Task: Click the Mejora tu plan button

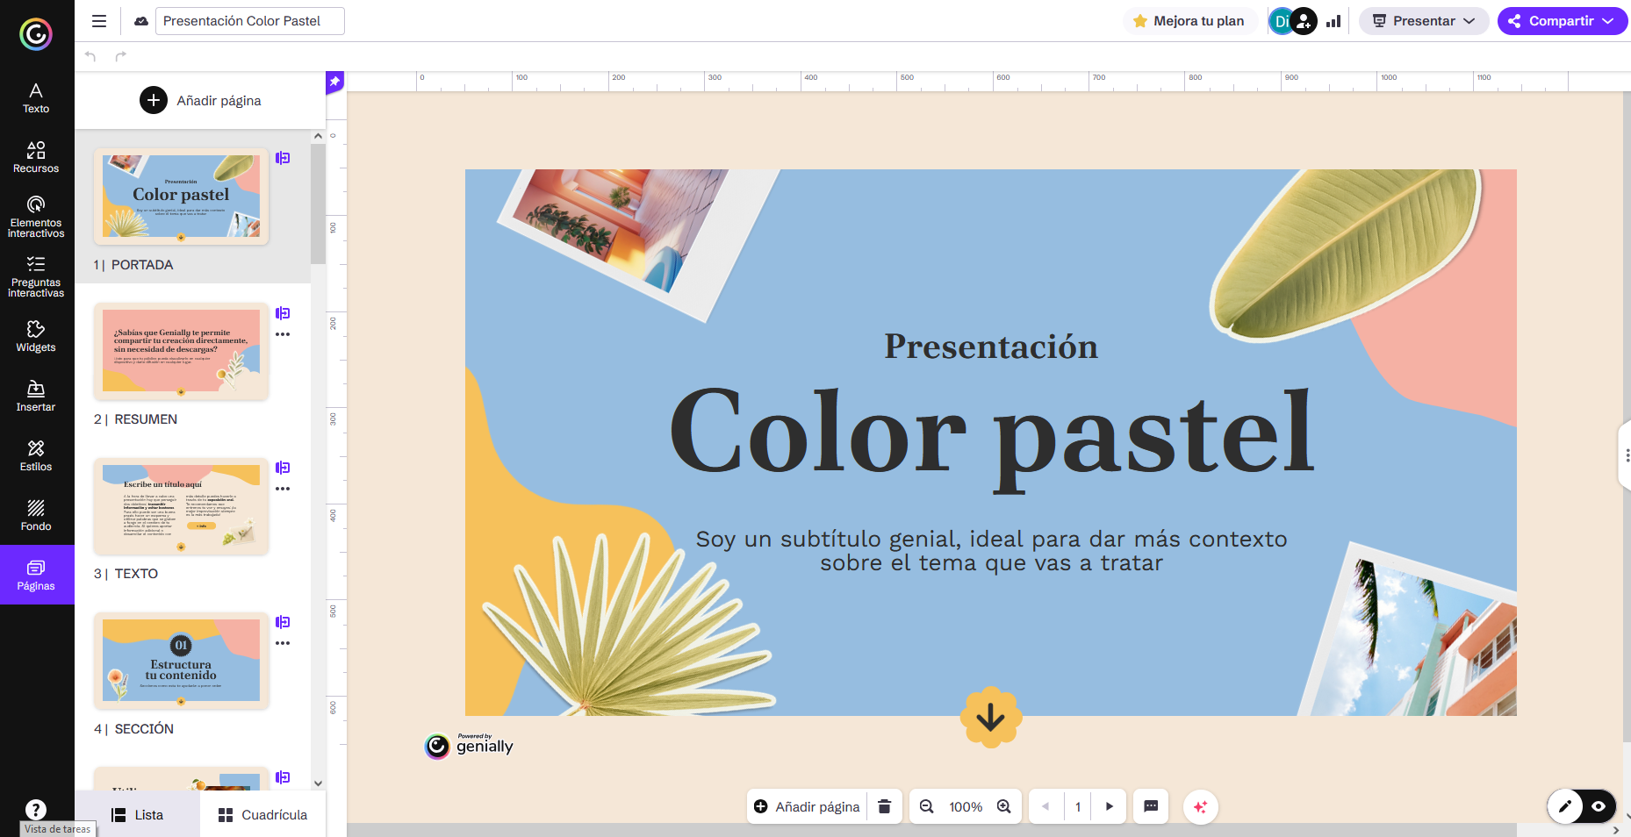Action: click(1189, 21)
